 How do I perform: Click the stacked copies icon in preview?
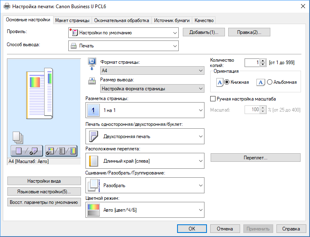click(x=18, y=137)
